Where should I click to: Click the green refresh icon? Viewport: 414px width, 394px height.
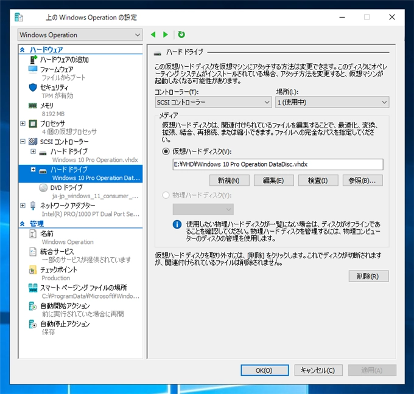coord(181,34)
